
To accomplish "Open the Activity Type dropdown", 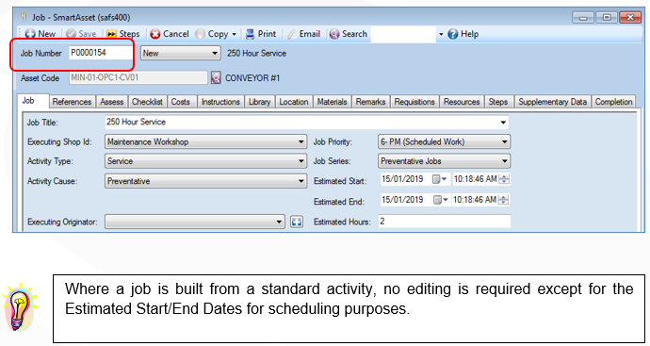I will [x=205, y=161].
